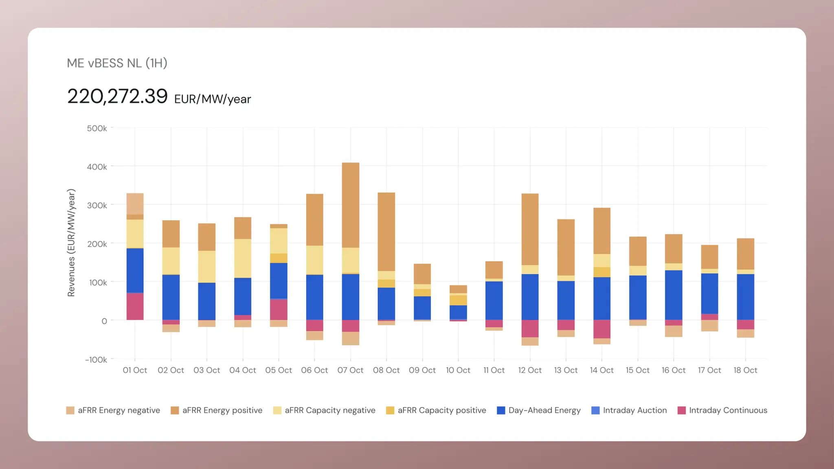The height and width of the screenshot is (469, 834).
Task: Toggle the aFRR Energy negative legend swatch
Action: 70,410
